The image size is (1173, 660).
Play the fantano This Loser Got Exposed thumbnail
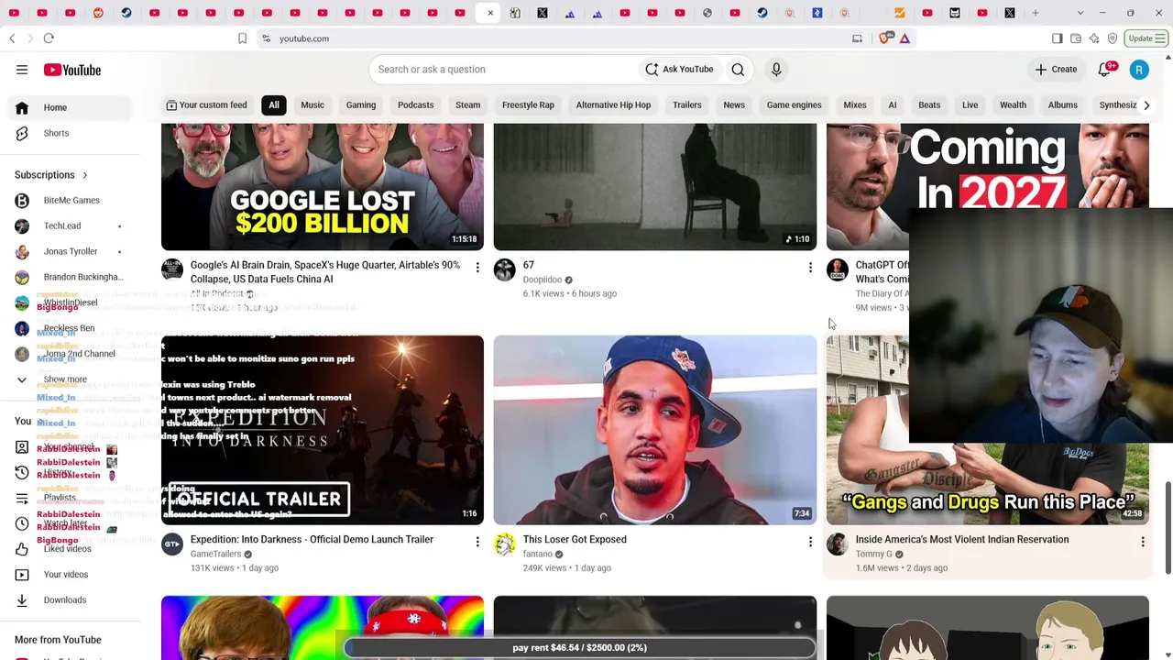click(655, 430)
